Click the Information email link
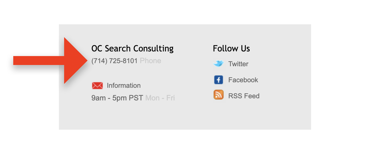The width and height of the screenshot is (370, 154). click(124, 86)
